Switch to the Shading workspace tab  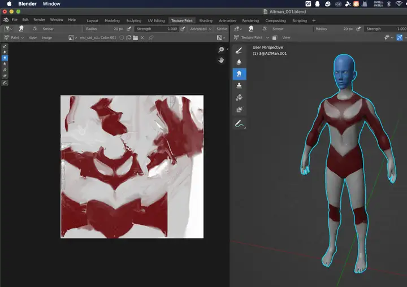(206, 20)
